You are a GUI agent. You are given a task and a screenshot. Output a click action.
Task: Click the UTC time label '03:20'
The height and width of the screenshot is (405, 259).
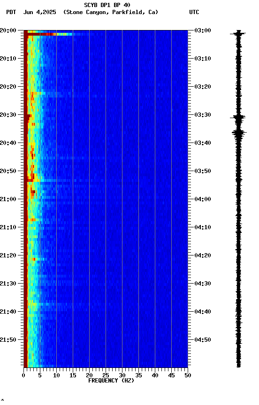pos(203,87)
